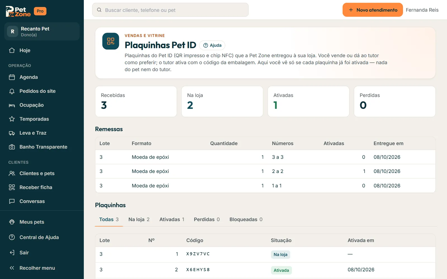The image size is (447, 279).
Task: Click the Ocupação bed icon
Action: tap(12, 105)
